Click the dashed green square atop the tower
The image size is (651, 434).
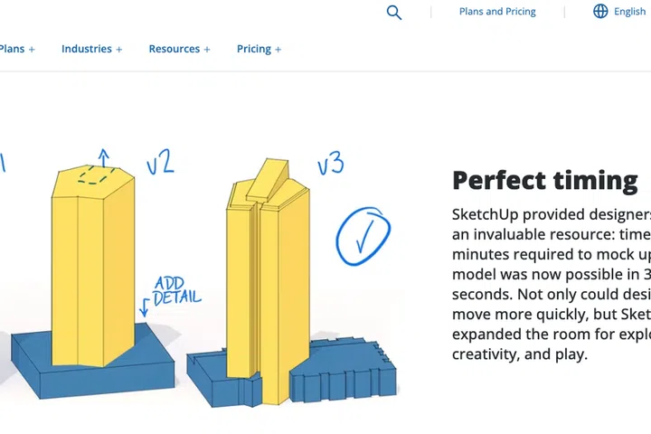click(x=95, y=177)
